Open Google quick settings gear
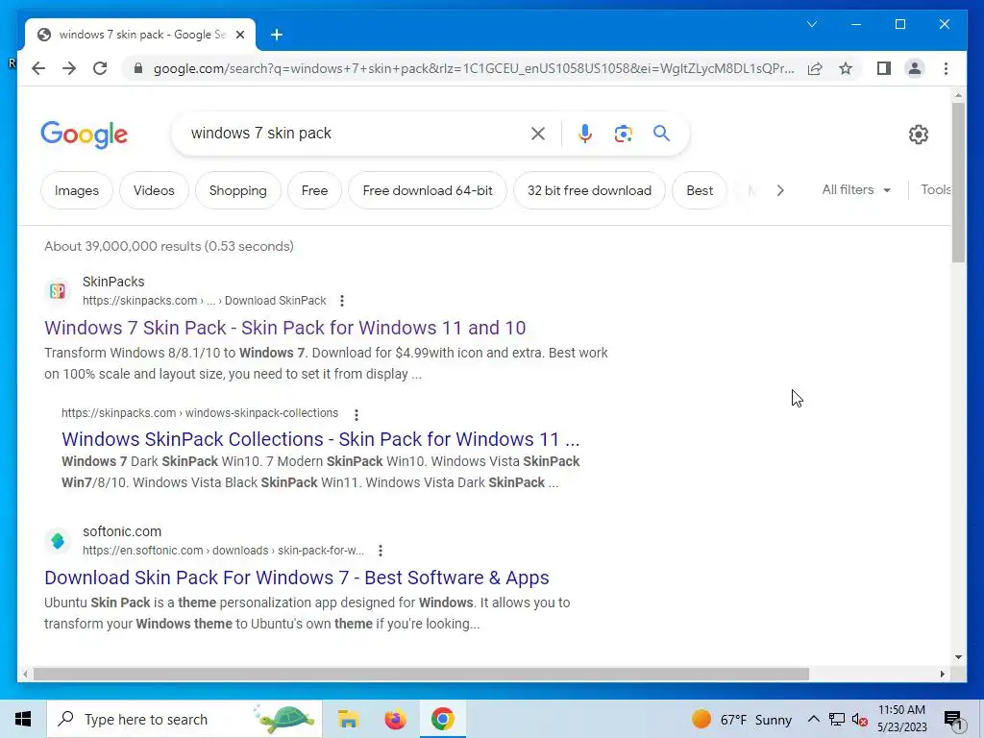This screenshot has height=738, width=984. pyautogui.click(x=918, y=134)
